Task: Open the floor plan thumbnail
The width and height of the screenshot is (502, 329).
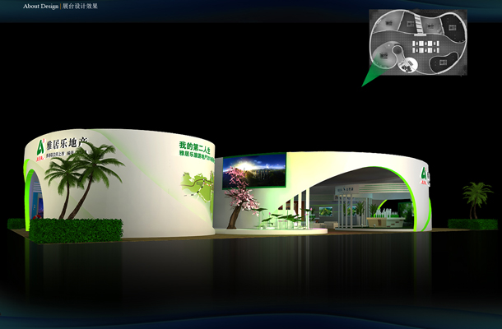Action: click(418, 42)
